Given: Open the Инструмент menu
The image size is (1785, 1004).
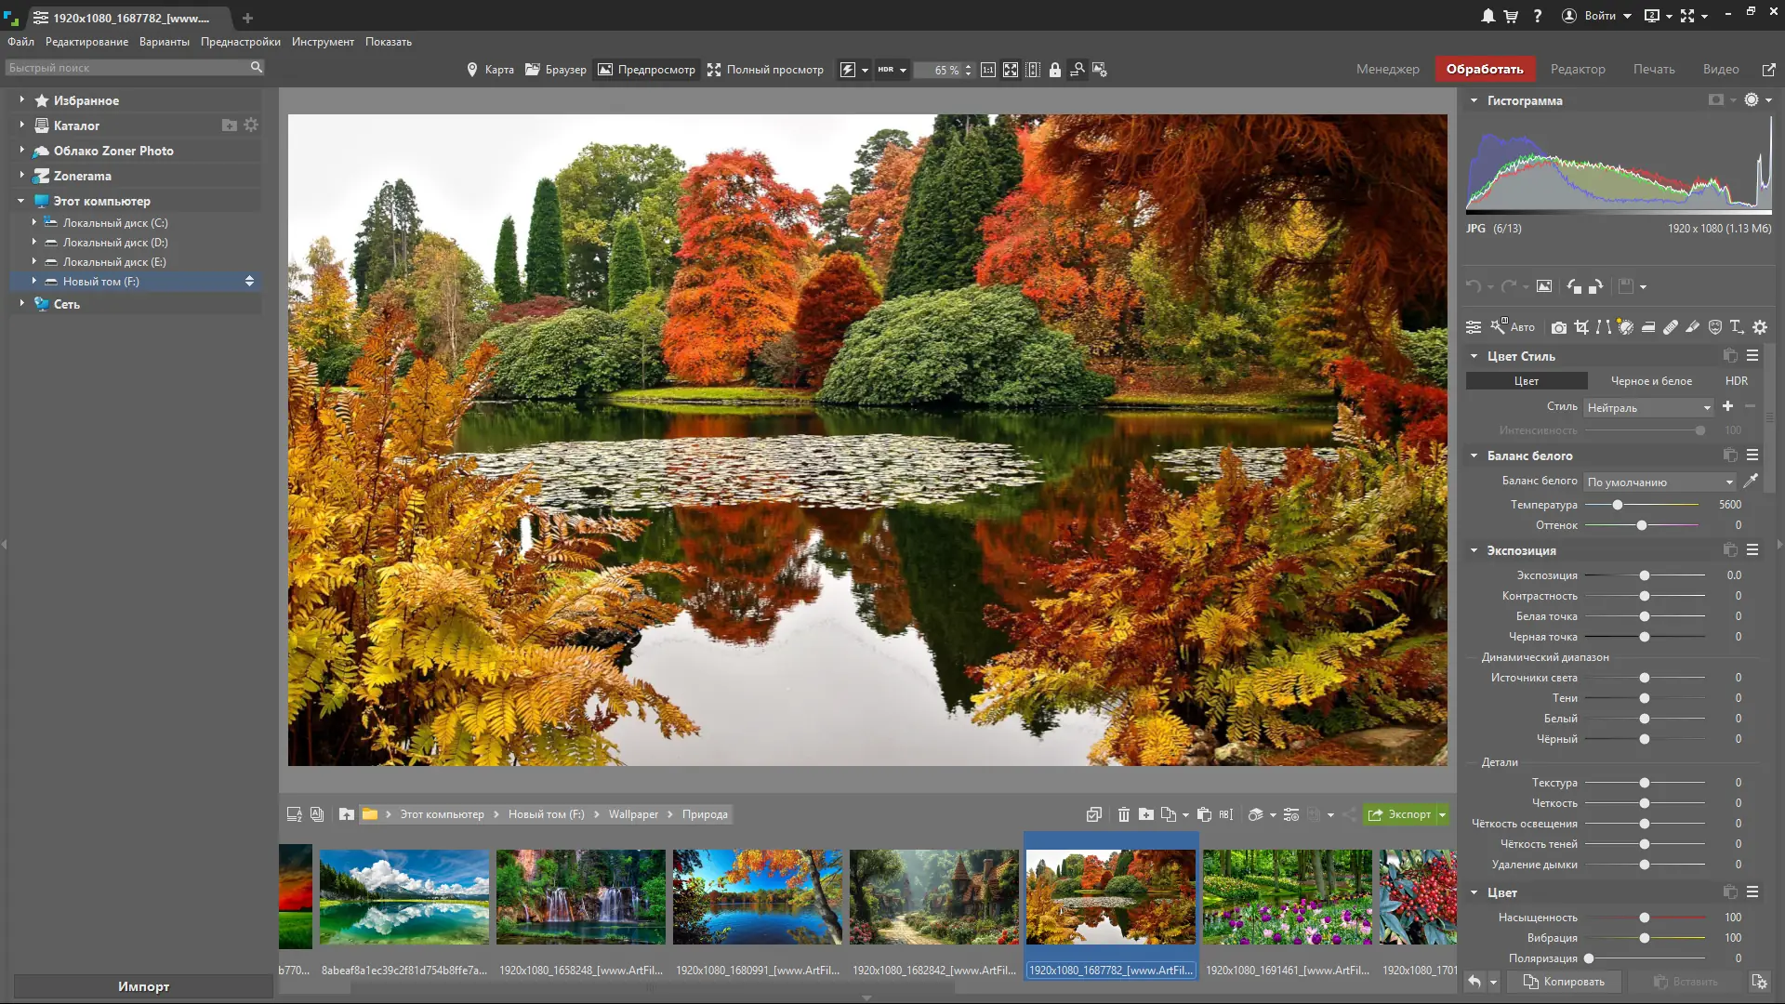Looking at the screenshot, I should point(323,41).
